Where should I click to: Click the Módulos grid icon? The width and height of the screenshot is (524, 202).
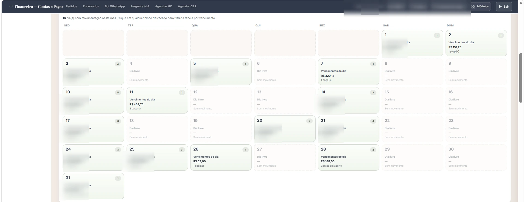(x=473, y=7)
